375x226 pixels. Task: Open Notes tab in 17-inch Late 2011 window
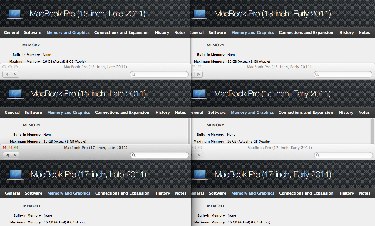tap(181, 193)
